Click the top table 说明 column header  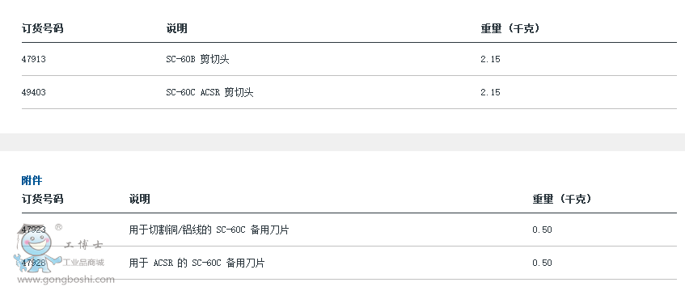[x=176, y=29]
